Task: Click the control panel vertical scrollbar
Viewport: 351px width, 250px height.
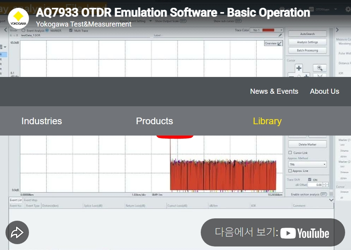Action: pos(331,112)
